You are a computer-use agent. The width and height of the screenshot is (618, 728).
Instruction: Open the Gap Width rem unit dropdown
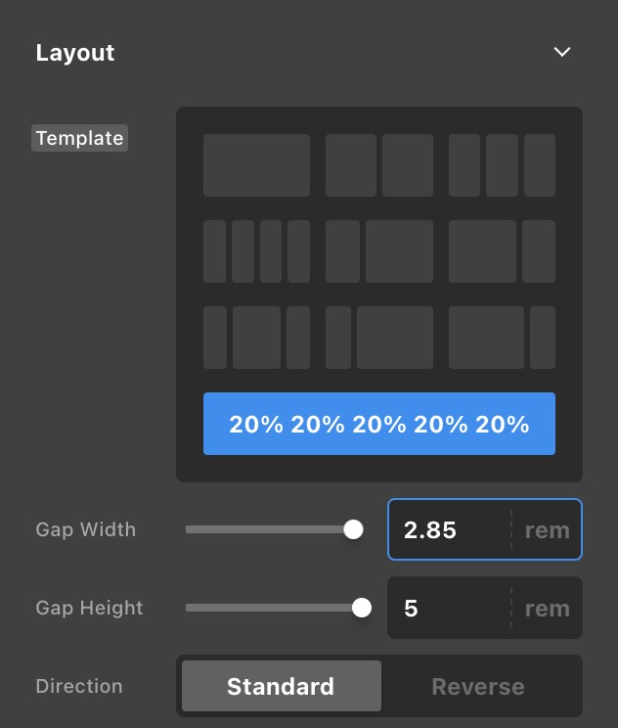click(x=547, y=530)
